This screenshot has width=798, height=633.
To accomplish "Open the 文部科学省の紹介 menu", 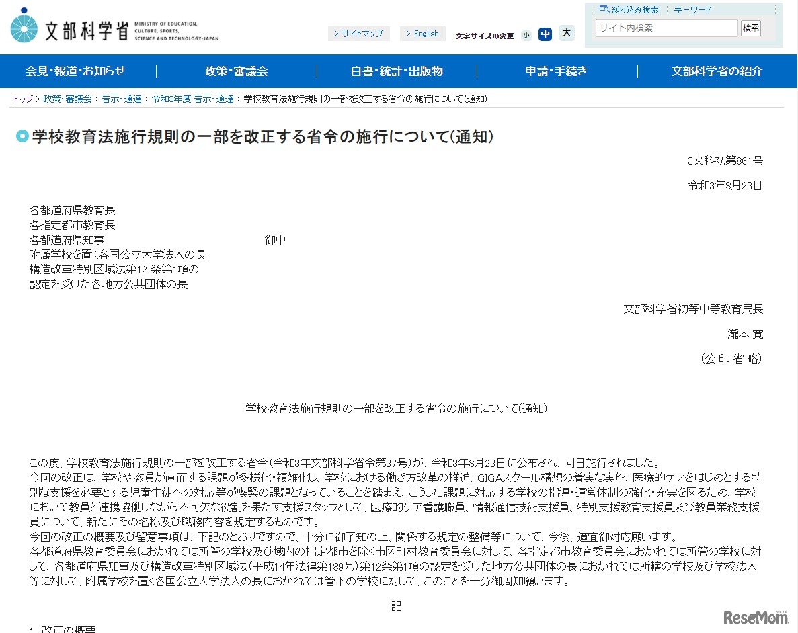I will click(x=716, y=71).
